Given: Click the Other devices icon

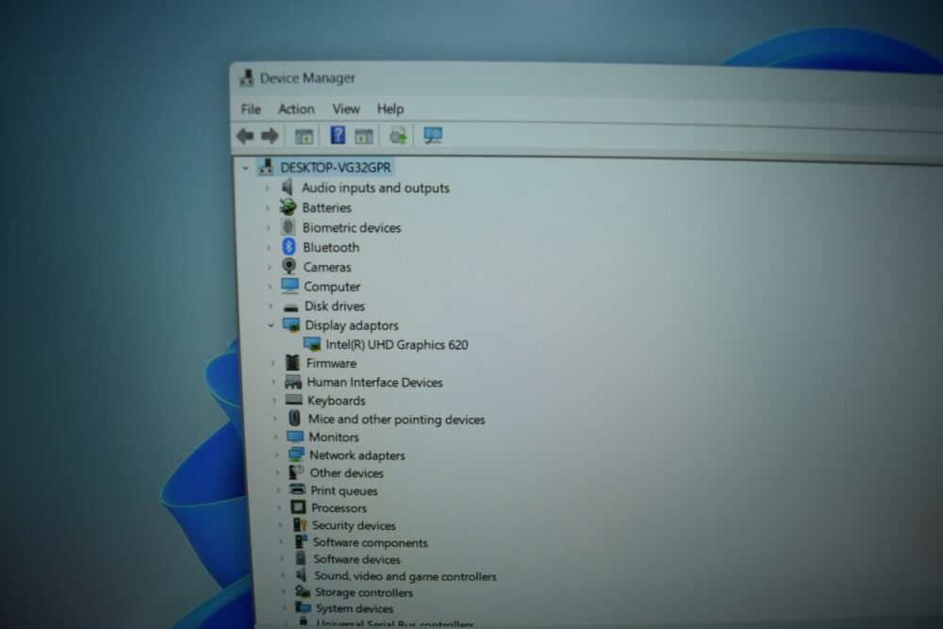Looking at the screenshot, I should click(x=296, y=472).
